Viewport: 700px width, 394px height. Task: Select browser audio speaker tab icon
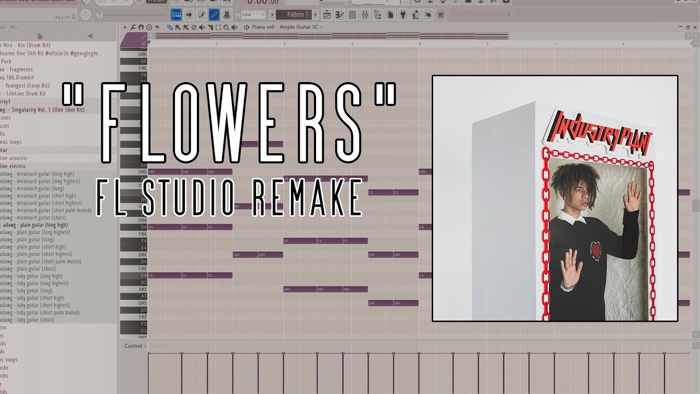[91, 36]
